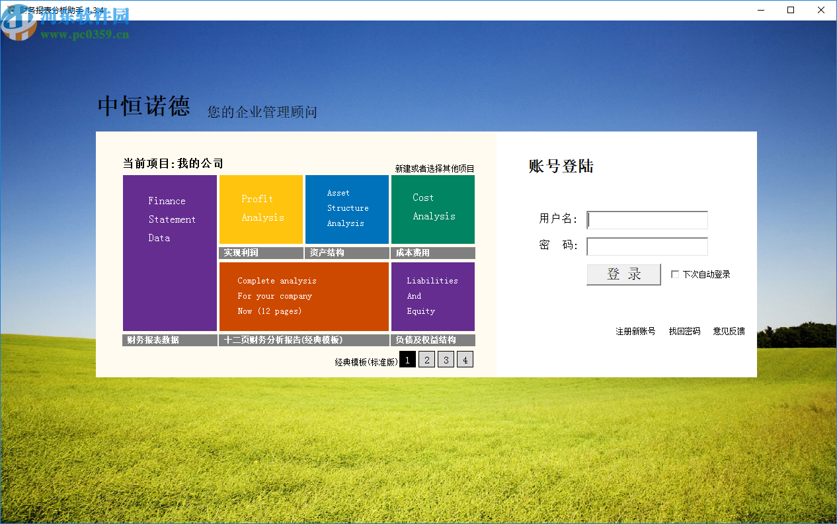Open template page 3
Viewport: 837px width, 524px height.
coord(446,359)
